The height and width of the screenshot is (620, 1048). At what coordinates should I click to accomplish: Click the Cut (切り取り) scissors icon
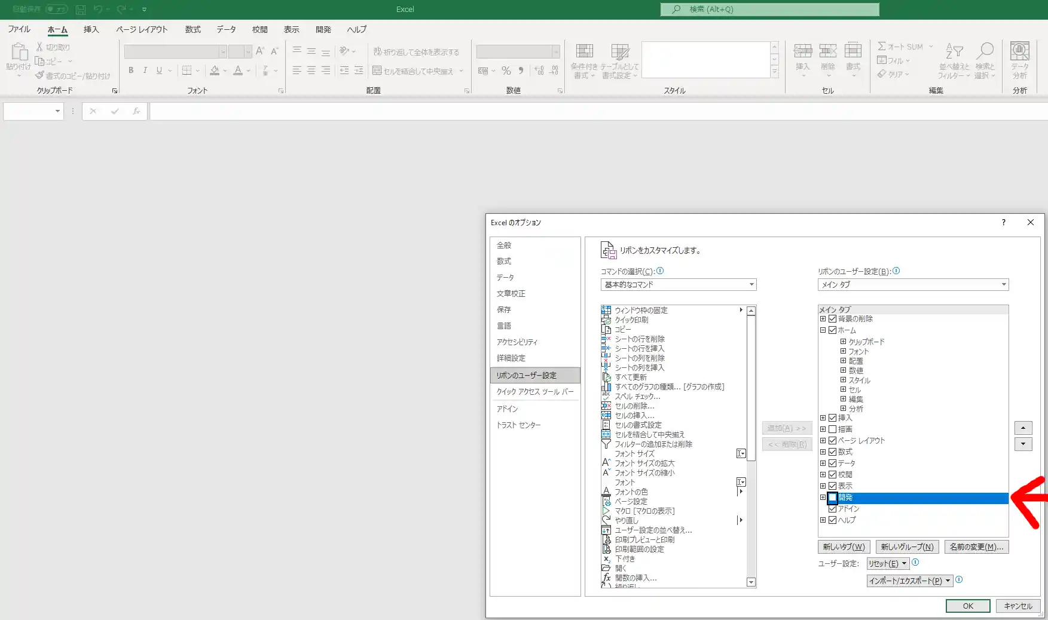click(x=39, y=47)
